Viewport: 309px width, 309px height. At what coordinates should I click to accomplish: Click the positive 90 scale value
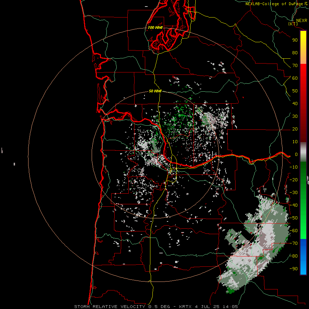point(295,40)
